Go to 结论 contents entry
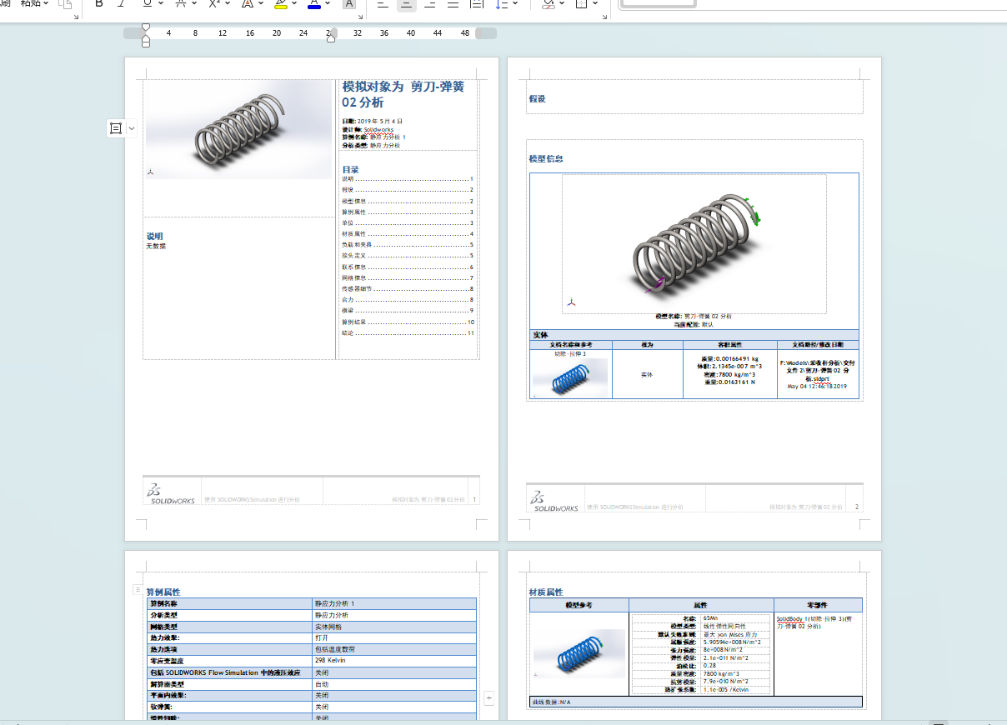1007x725 pixels. tap(408, 332)
